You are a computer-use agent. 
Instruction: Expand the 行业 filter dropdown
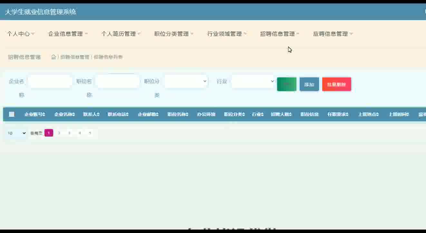253,81
